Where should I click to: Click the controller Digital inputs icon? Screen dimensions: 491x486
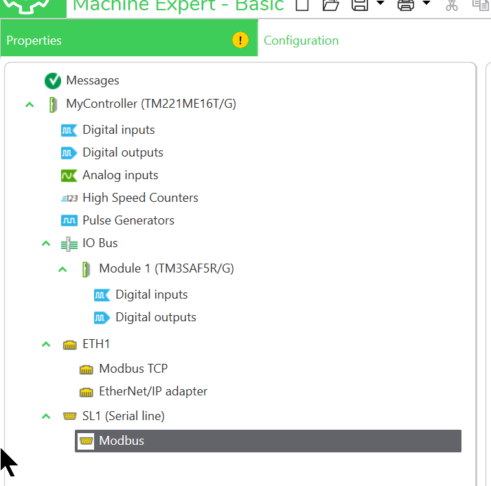pos(69,130)
